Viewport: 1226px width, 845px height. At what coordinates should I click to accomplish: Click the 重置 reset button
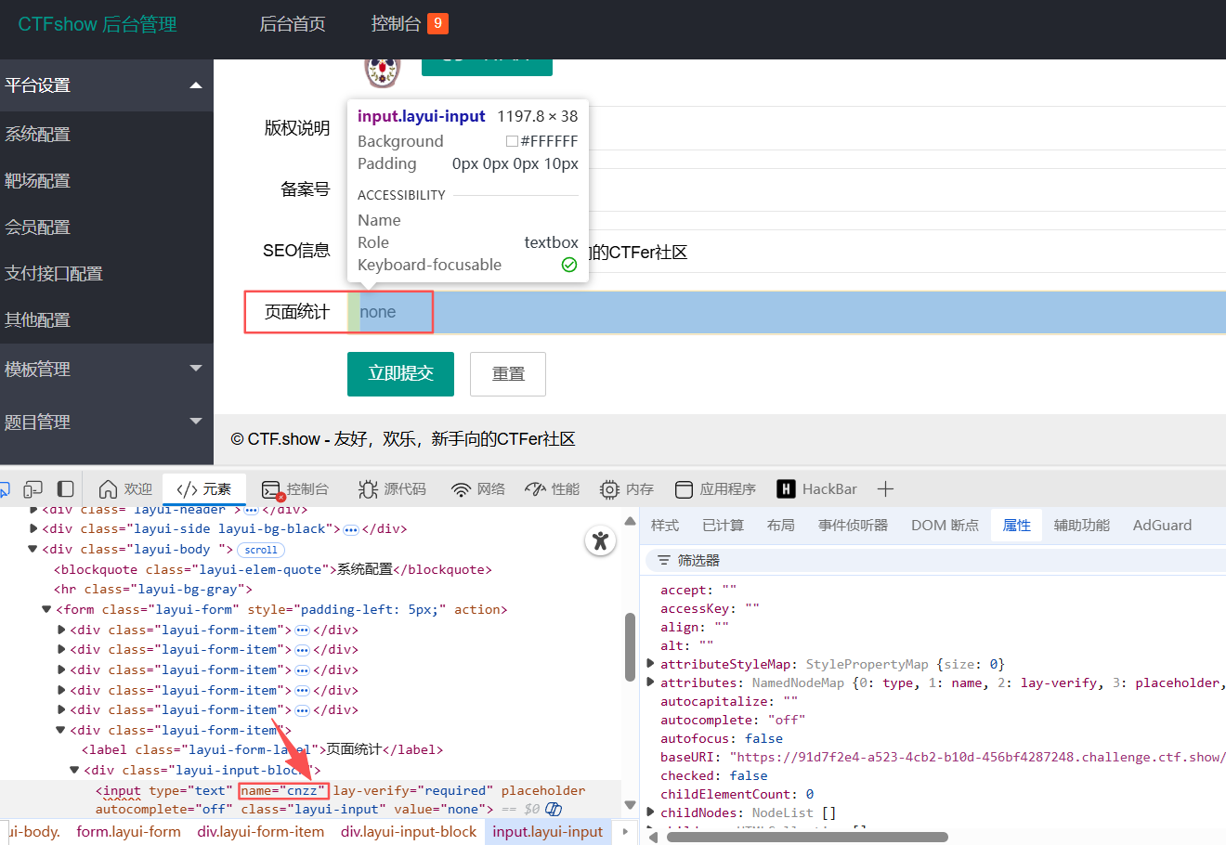(507, 373)
